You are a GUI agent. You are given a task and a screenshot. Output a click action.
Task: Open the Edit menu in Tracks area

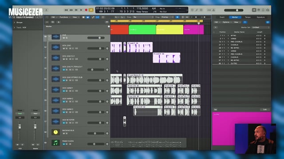(54, 17)
